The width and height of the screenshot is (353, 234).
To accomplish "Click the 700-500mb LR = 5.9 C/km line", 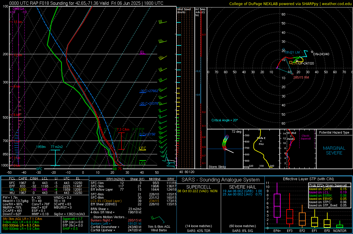I will tap(21, 229).
